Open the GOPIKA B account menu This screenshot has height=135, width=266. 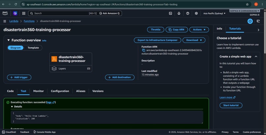point(245,11)
